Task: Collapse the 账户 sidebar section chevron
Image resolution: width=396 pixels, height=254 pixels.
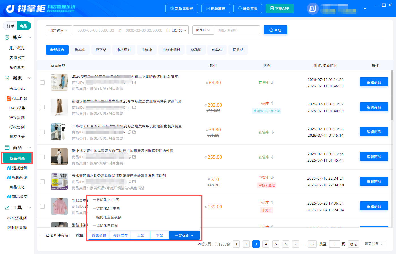Action: [29, 37]
